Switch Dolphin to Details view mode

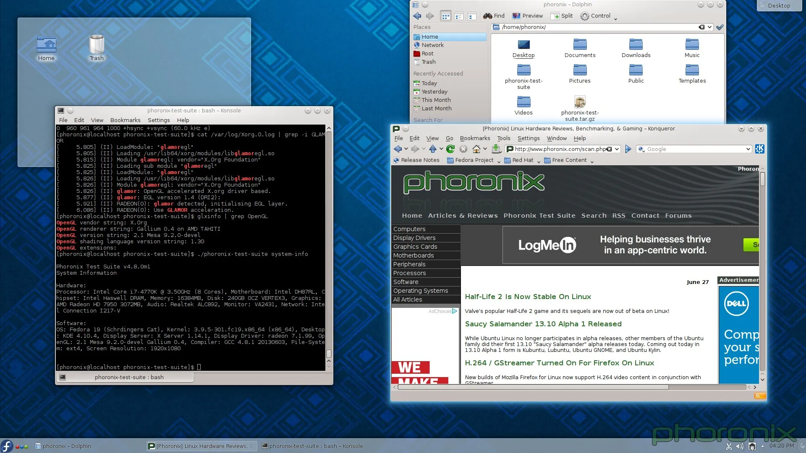click(x=472, y=16)
